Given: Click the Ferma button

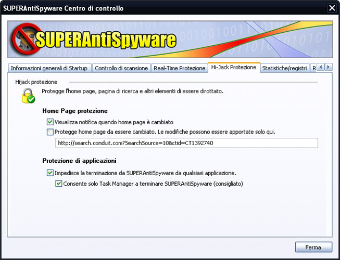Looking at the screenshot, I should click(313, 247).
